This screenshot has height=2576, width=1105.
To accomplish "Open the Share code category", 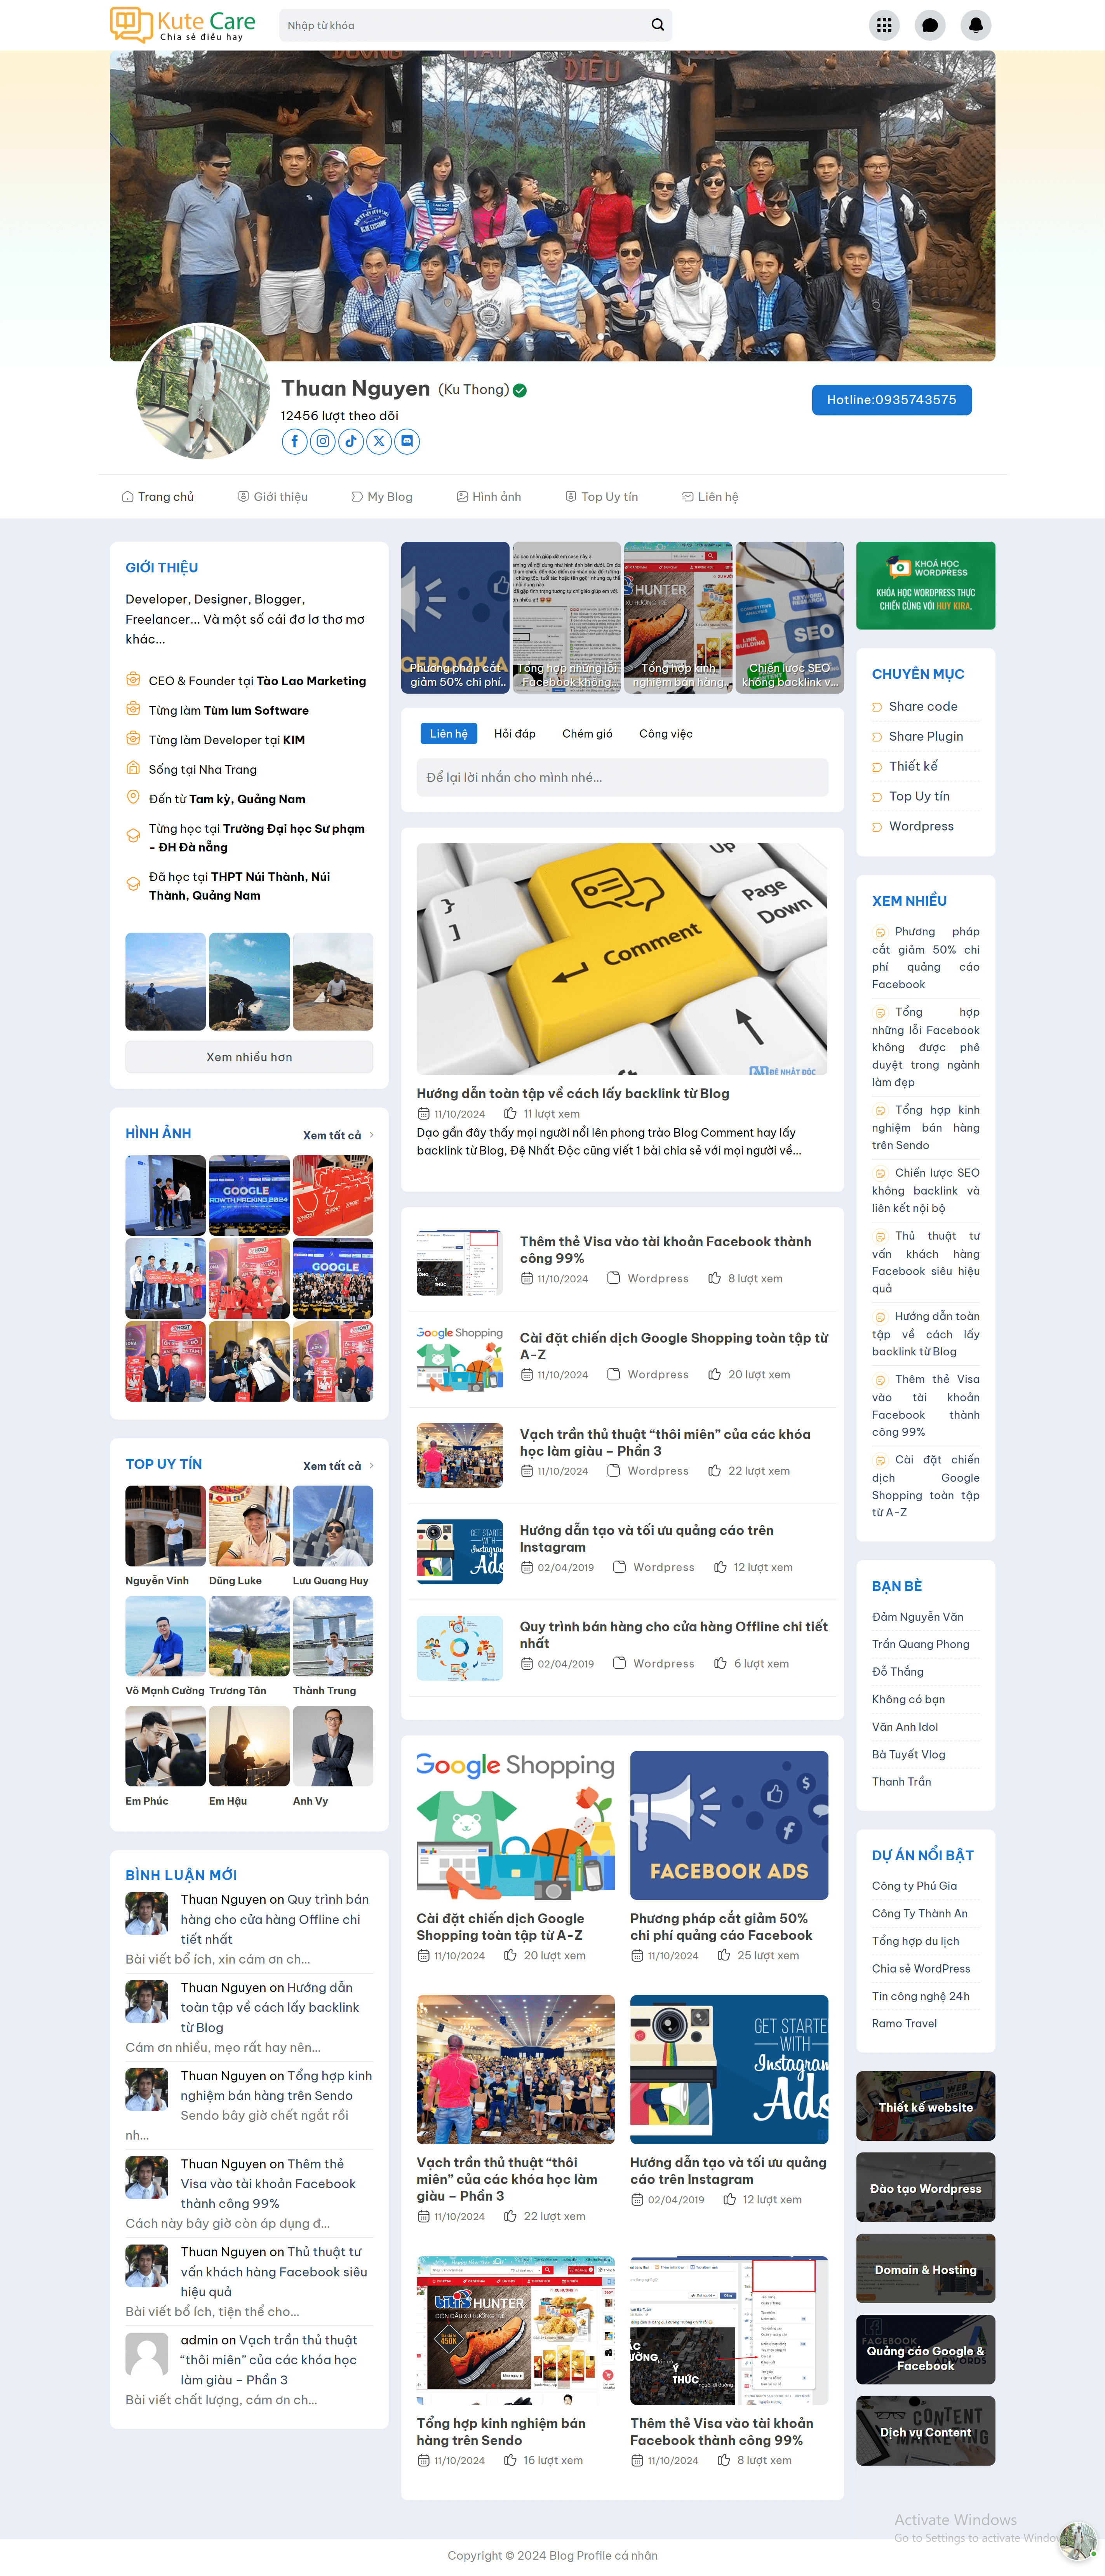I will (x=923, y=707).
